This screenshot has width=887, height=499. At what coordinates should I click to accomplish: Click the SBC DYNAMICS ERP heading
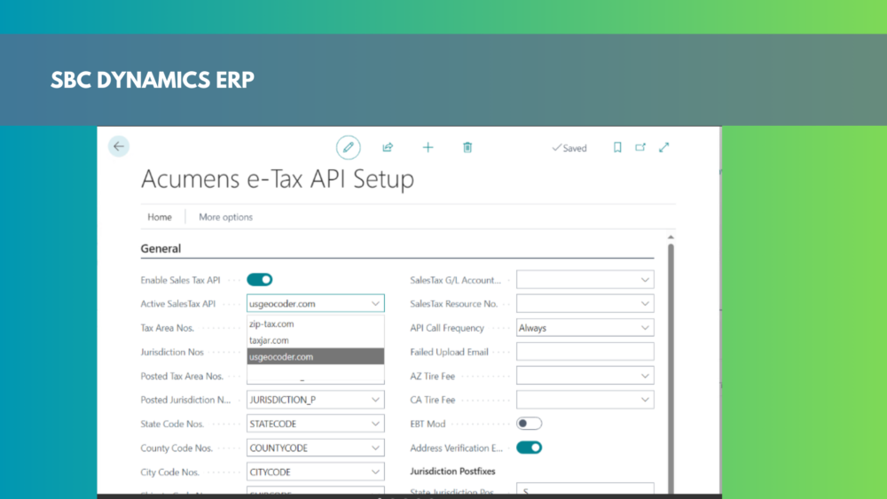click(x=153, y=80)
